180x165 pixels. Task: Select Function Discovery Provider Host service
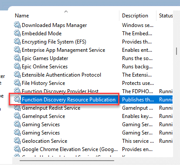(60, 91)
